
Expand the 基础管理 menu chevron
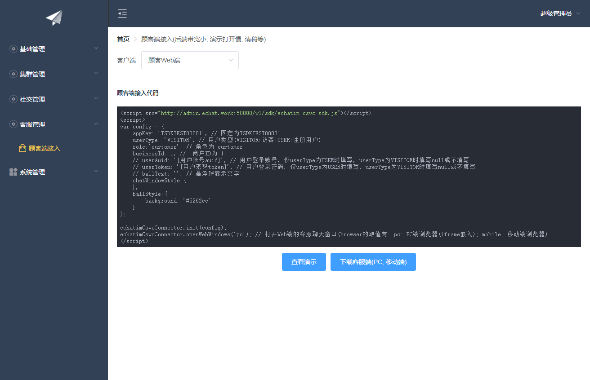tap(96, 48)
